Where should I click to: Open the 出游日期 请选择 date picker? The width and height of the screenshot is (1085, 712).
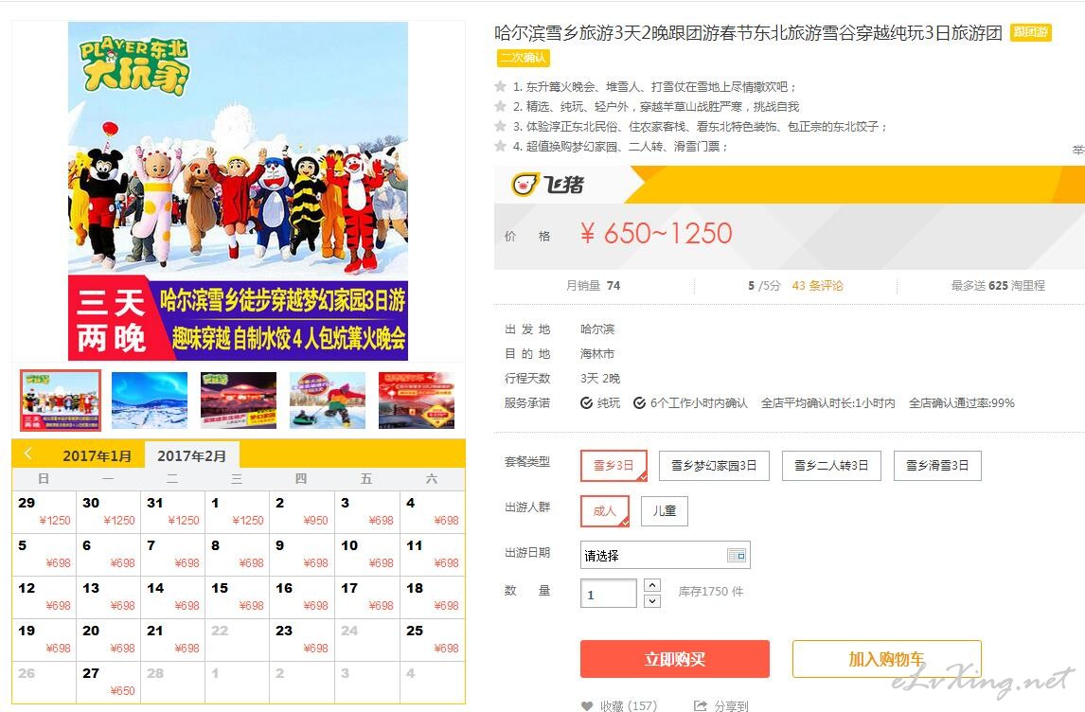tap(665, 555)
